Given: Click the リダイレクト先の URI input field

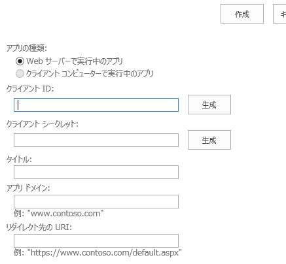Looking at the screenshot, I should (96, 241).
